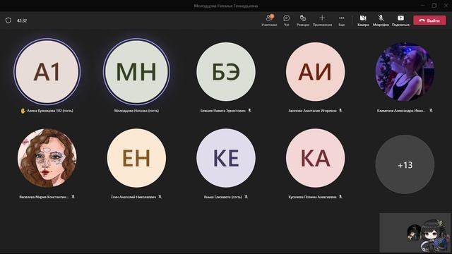The width and height of the screenshot is (452, 254).
Task: Select the КА participant avatar
Action: click(316, 158)
